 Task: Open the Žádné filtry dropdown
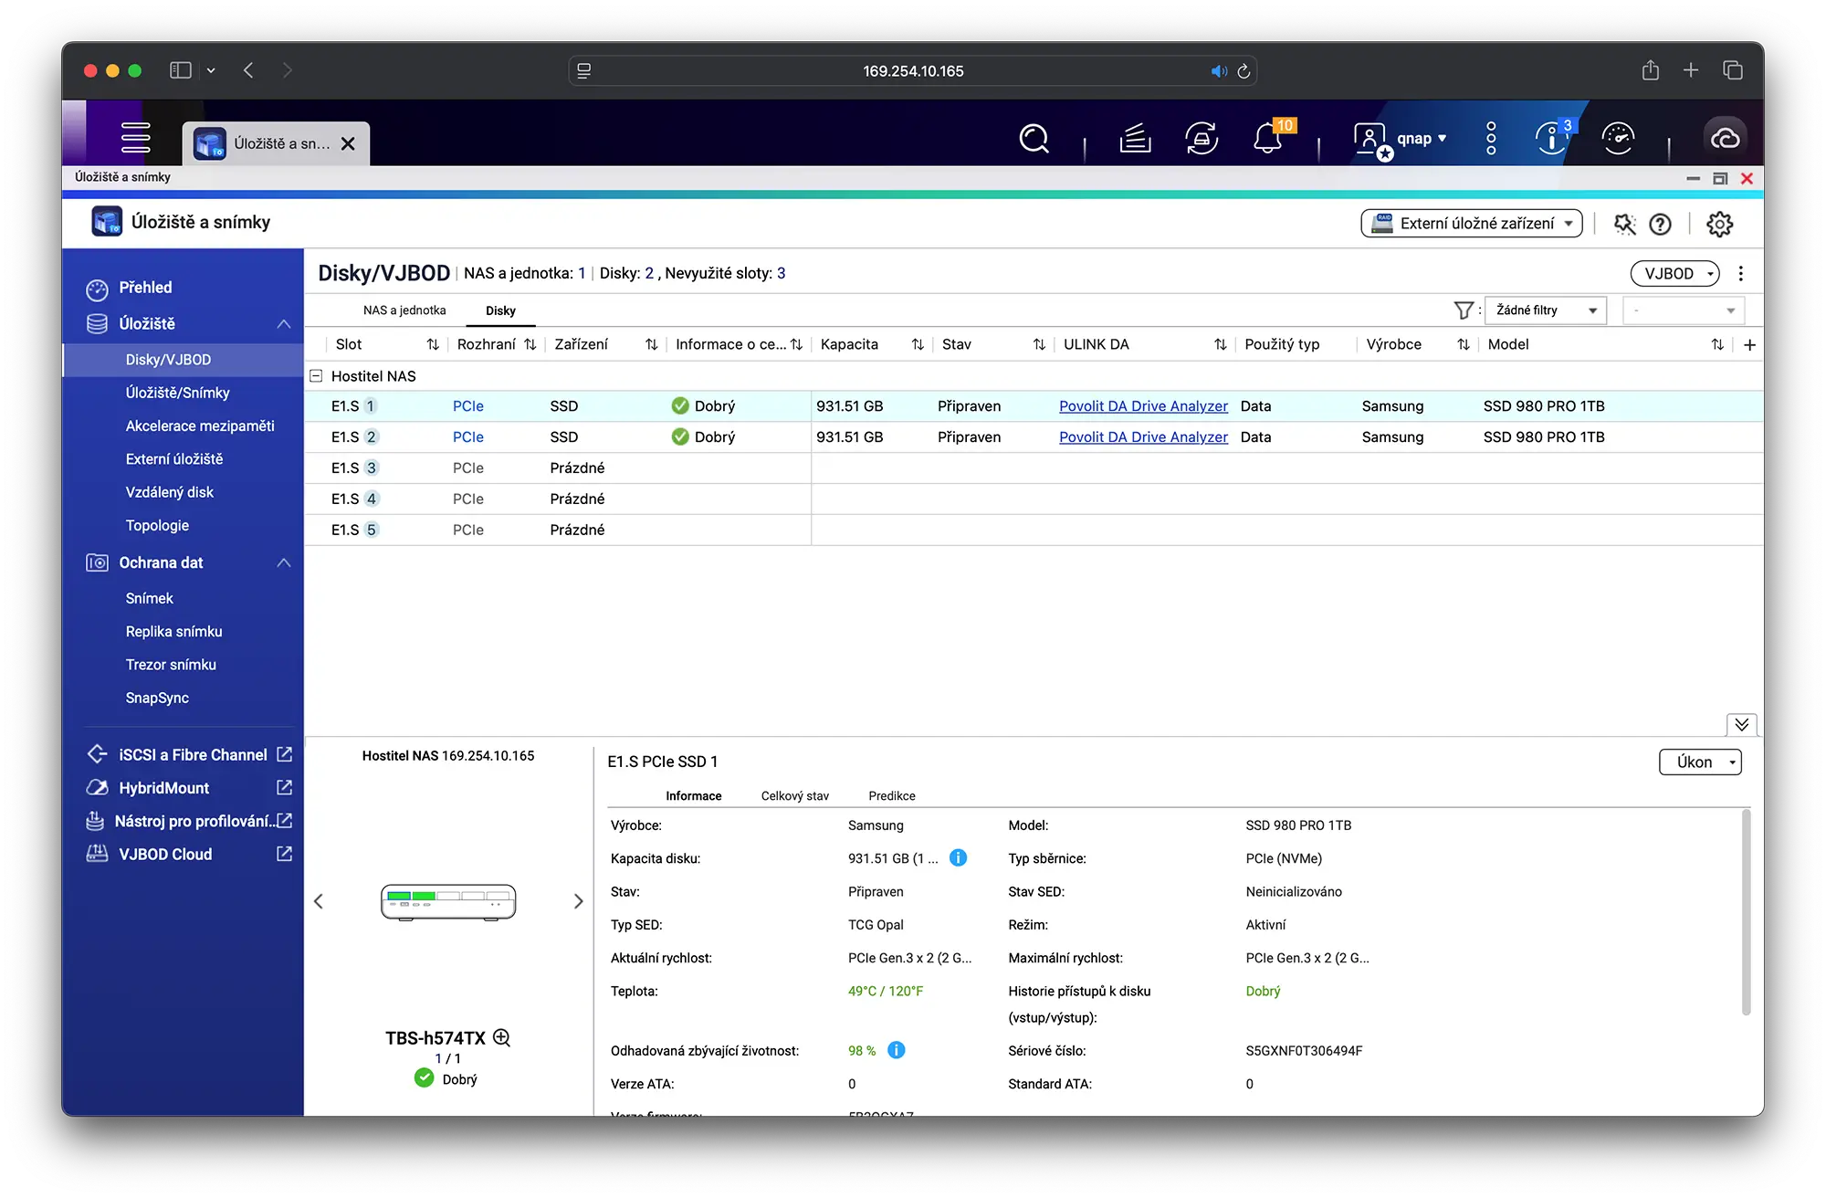click(1546, 310)
